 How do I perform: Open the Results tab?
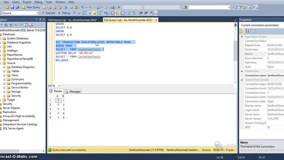(55, 91)
